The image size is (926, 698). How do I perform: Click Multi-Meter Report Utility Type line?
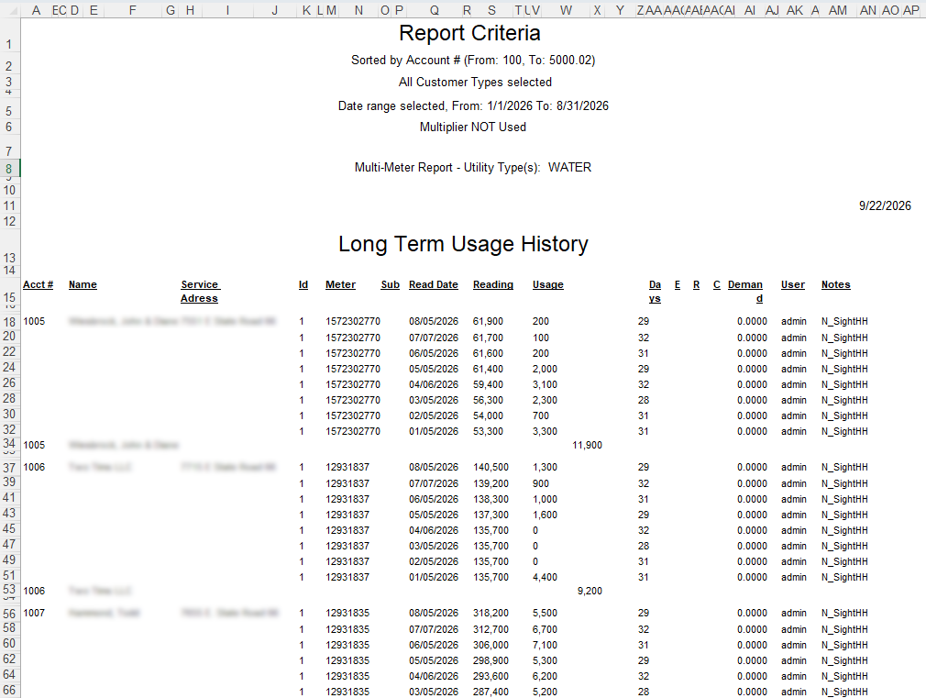472,167
